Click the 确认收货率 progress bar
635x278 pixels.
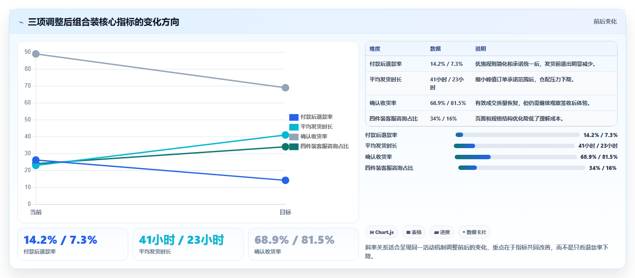point(516,157)
